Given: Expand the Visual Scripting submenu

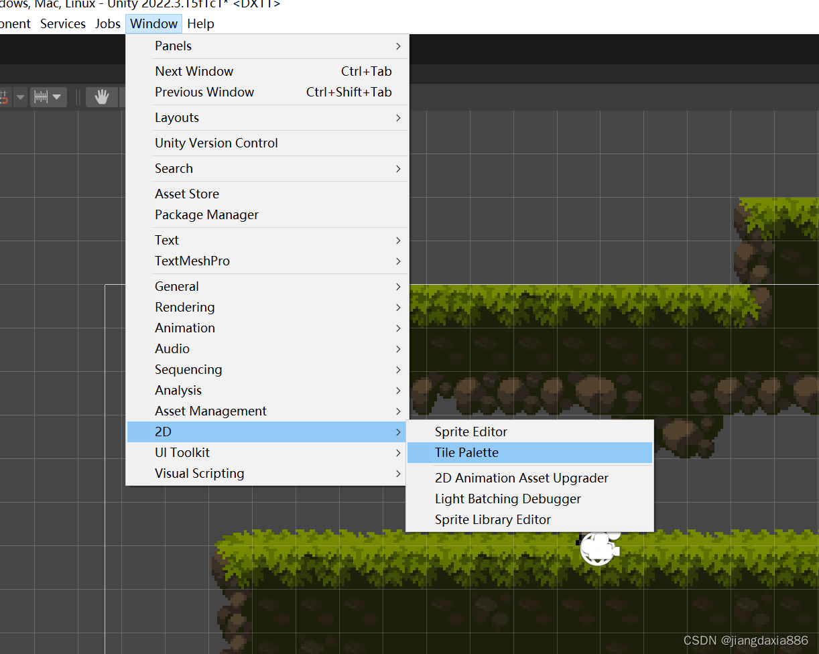Looking at the screenshot, I should pyautogui.click(x=267, y=473).
